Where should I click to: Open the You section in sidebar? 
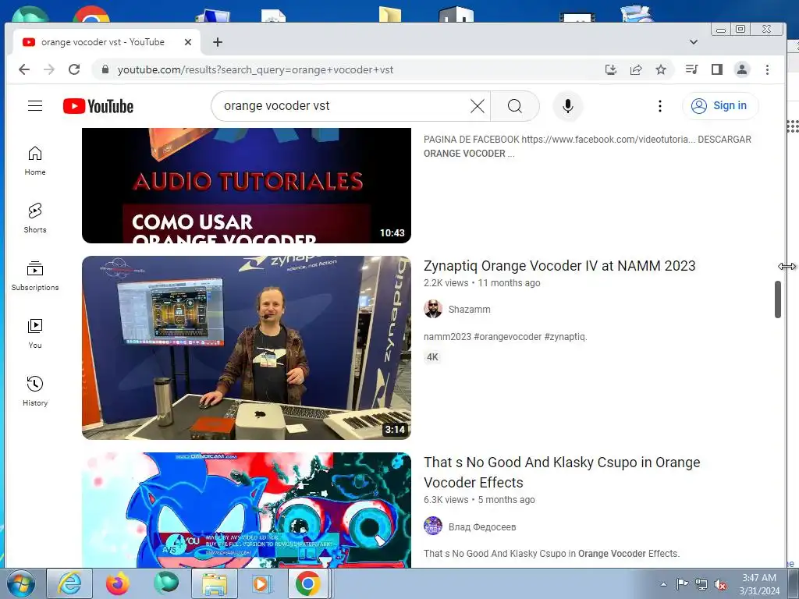click(35, 333)
